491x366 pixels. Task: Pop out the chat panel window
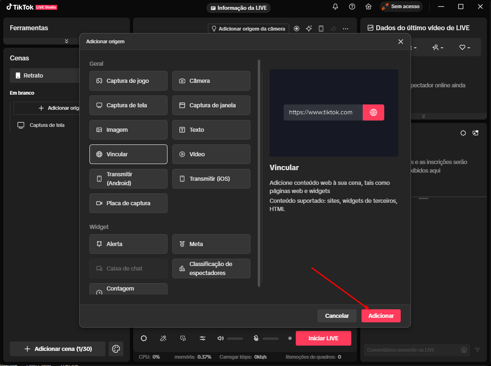pos(475,133)
